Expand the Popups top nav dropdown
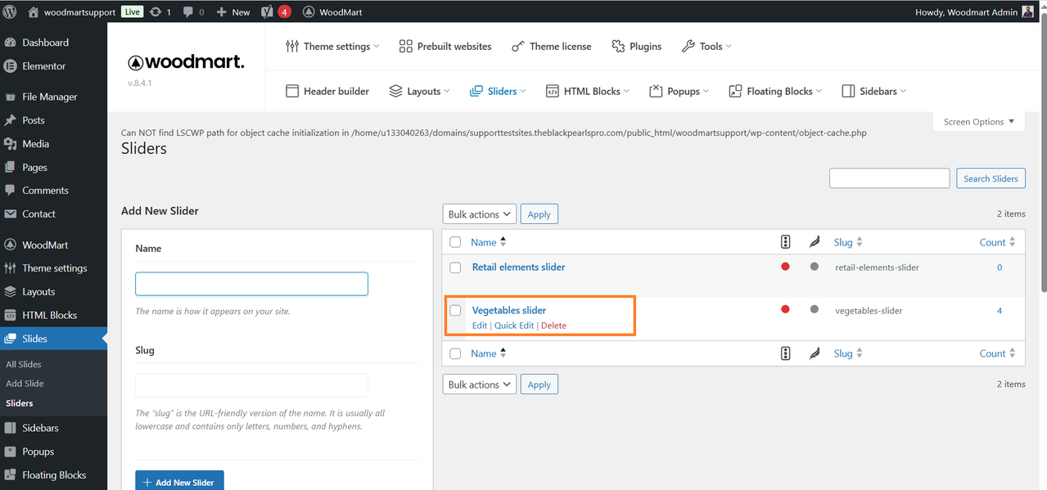Viewport: 1047px width, 490px height. (679, 92)
